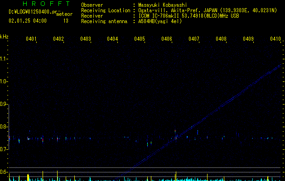Screen dimensions: 285x181
Task: Click the 1.1 frequency axis label
Action: tap(3, 59)
